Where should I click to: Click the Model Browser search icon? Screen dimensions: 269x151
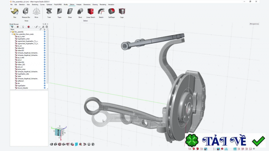click(x=43, y=24)
